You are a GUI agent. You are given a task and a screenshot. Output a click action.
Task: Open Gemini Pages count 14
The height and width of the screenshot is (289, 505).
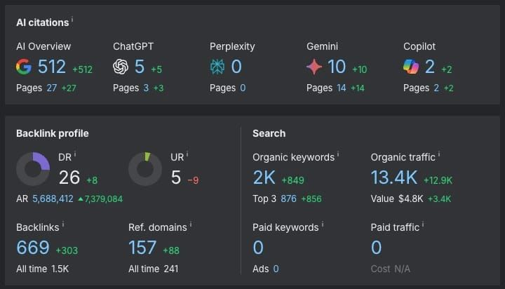pyautogui.click(x=341, y=88)
